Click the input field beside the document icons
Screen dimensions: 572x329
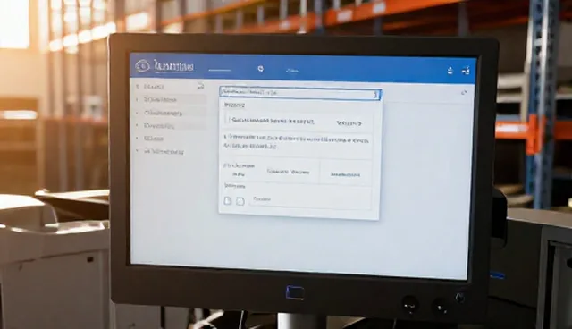click(310, 200)
